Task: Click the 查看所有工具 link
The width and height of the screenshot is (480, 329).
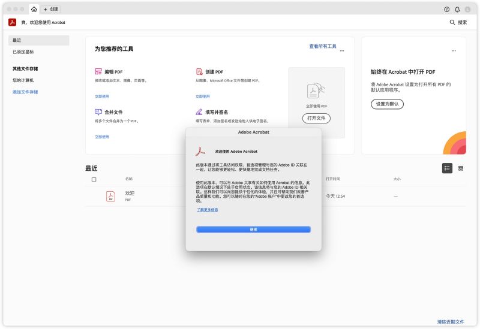Action: 323,47
